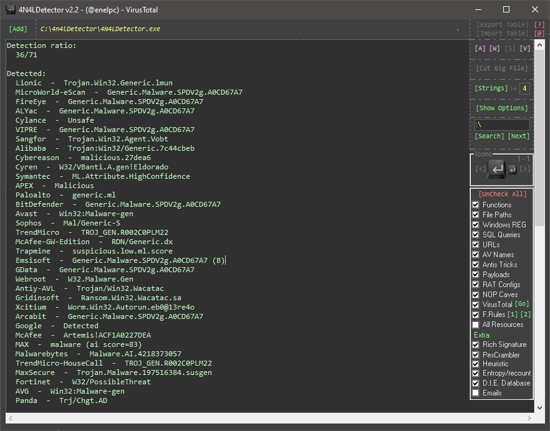Go to previous icon with [<]
The width and height of the screenshot is (550, 431).
click(481, 169)
